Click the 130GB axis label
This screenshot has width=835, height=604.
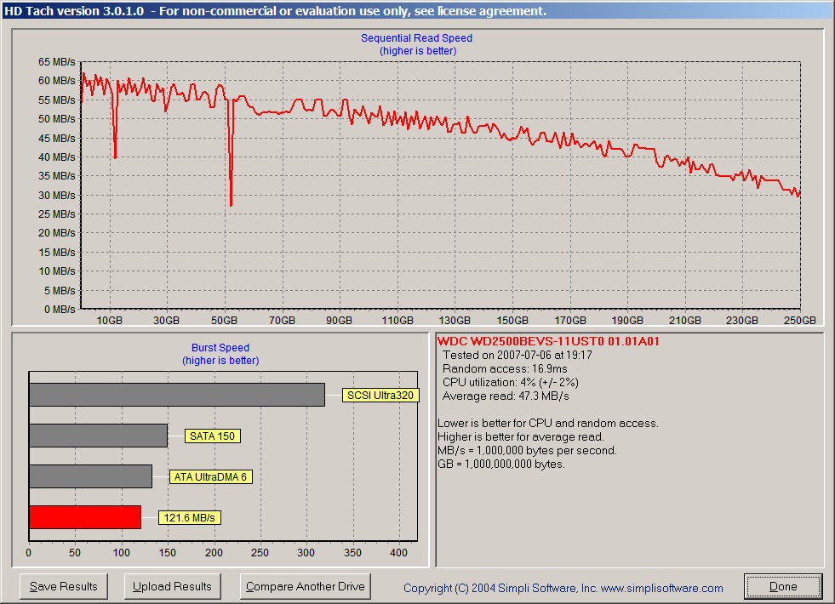click(455, 321)
